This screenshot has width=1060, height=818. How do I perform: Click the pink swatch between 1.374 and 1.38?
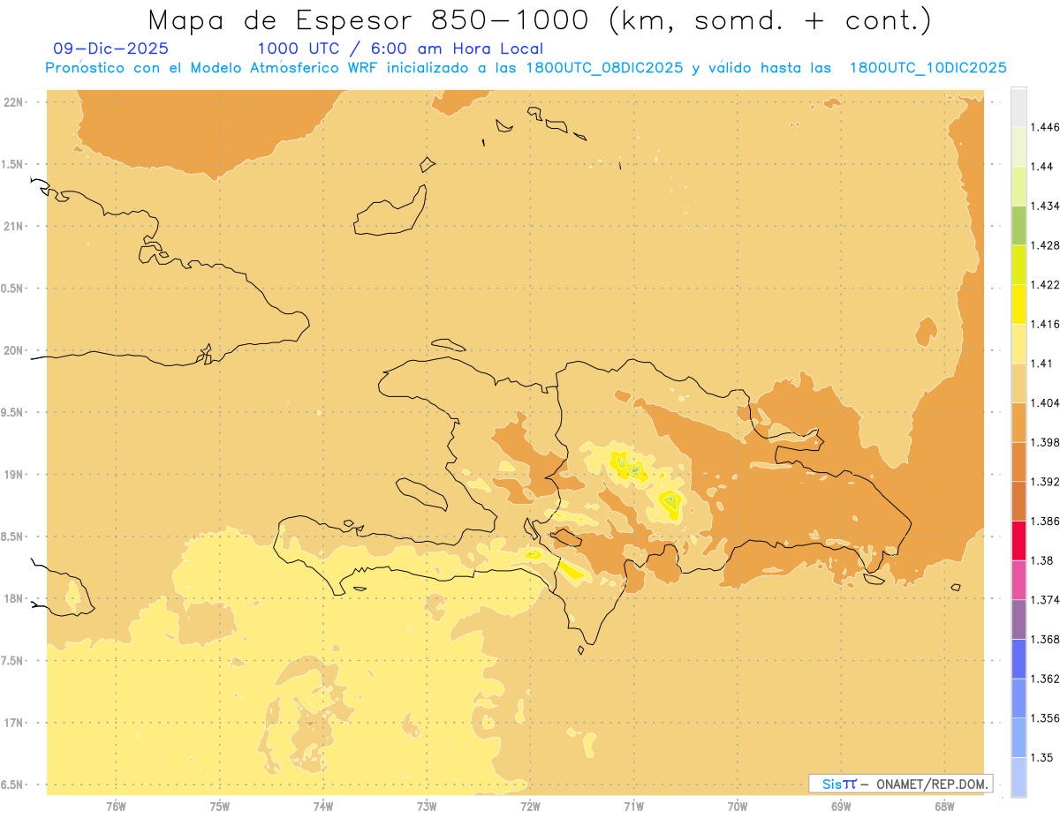tap(1019, 580)
